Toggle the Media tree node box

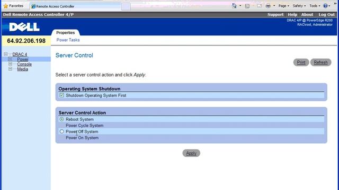(10, 69)
